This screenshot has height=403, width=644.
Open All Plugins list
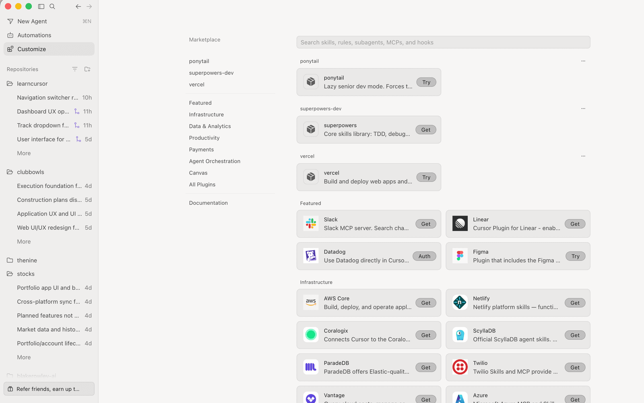click(202, 185)
